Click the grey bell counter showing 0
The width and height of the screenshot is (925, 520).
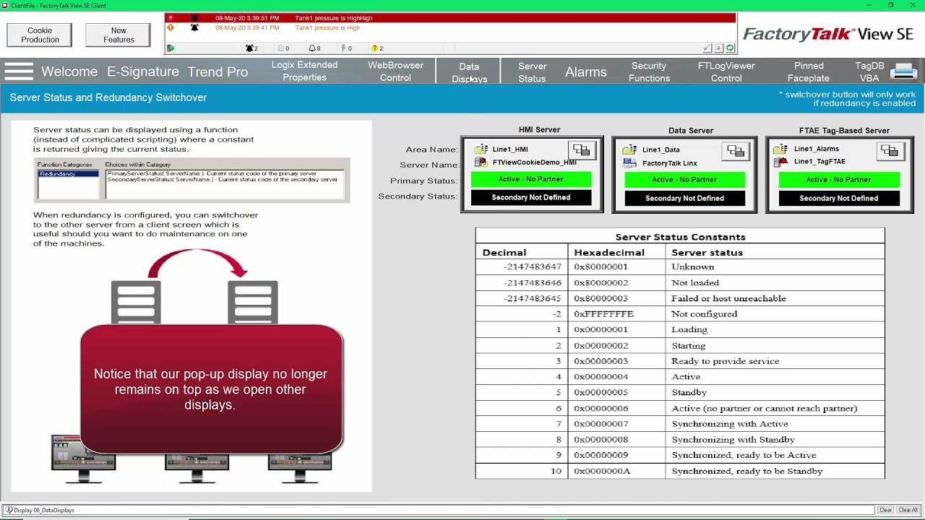(283, 48)
